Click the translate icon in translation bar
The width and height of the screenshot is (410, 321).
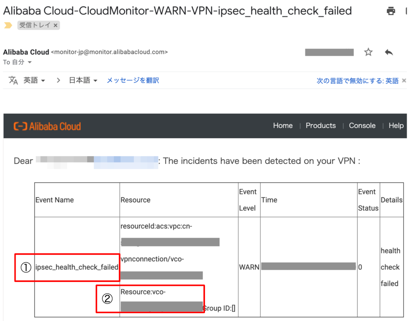click(13, 81)
